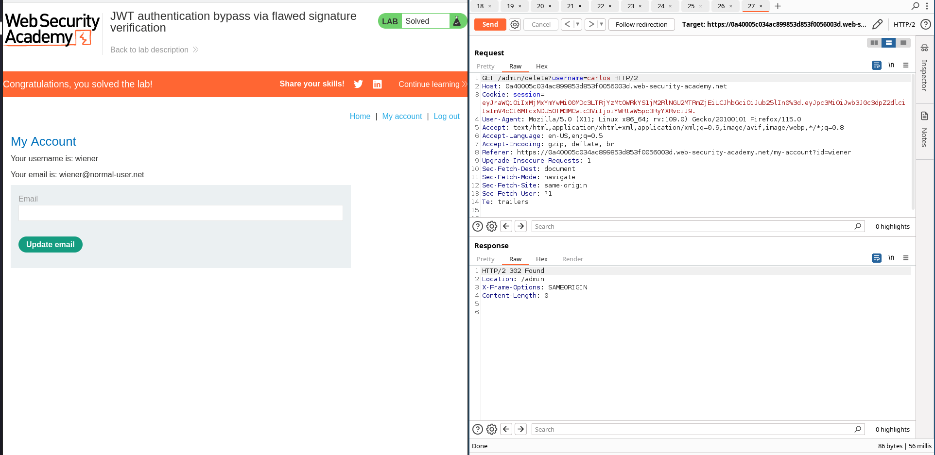935x455 pixels.
Task: Toggle non-printable characters in Response
Action: tap(891, 258)
